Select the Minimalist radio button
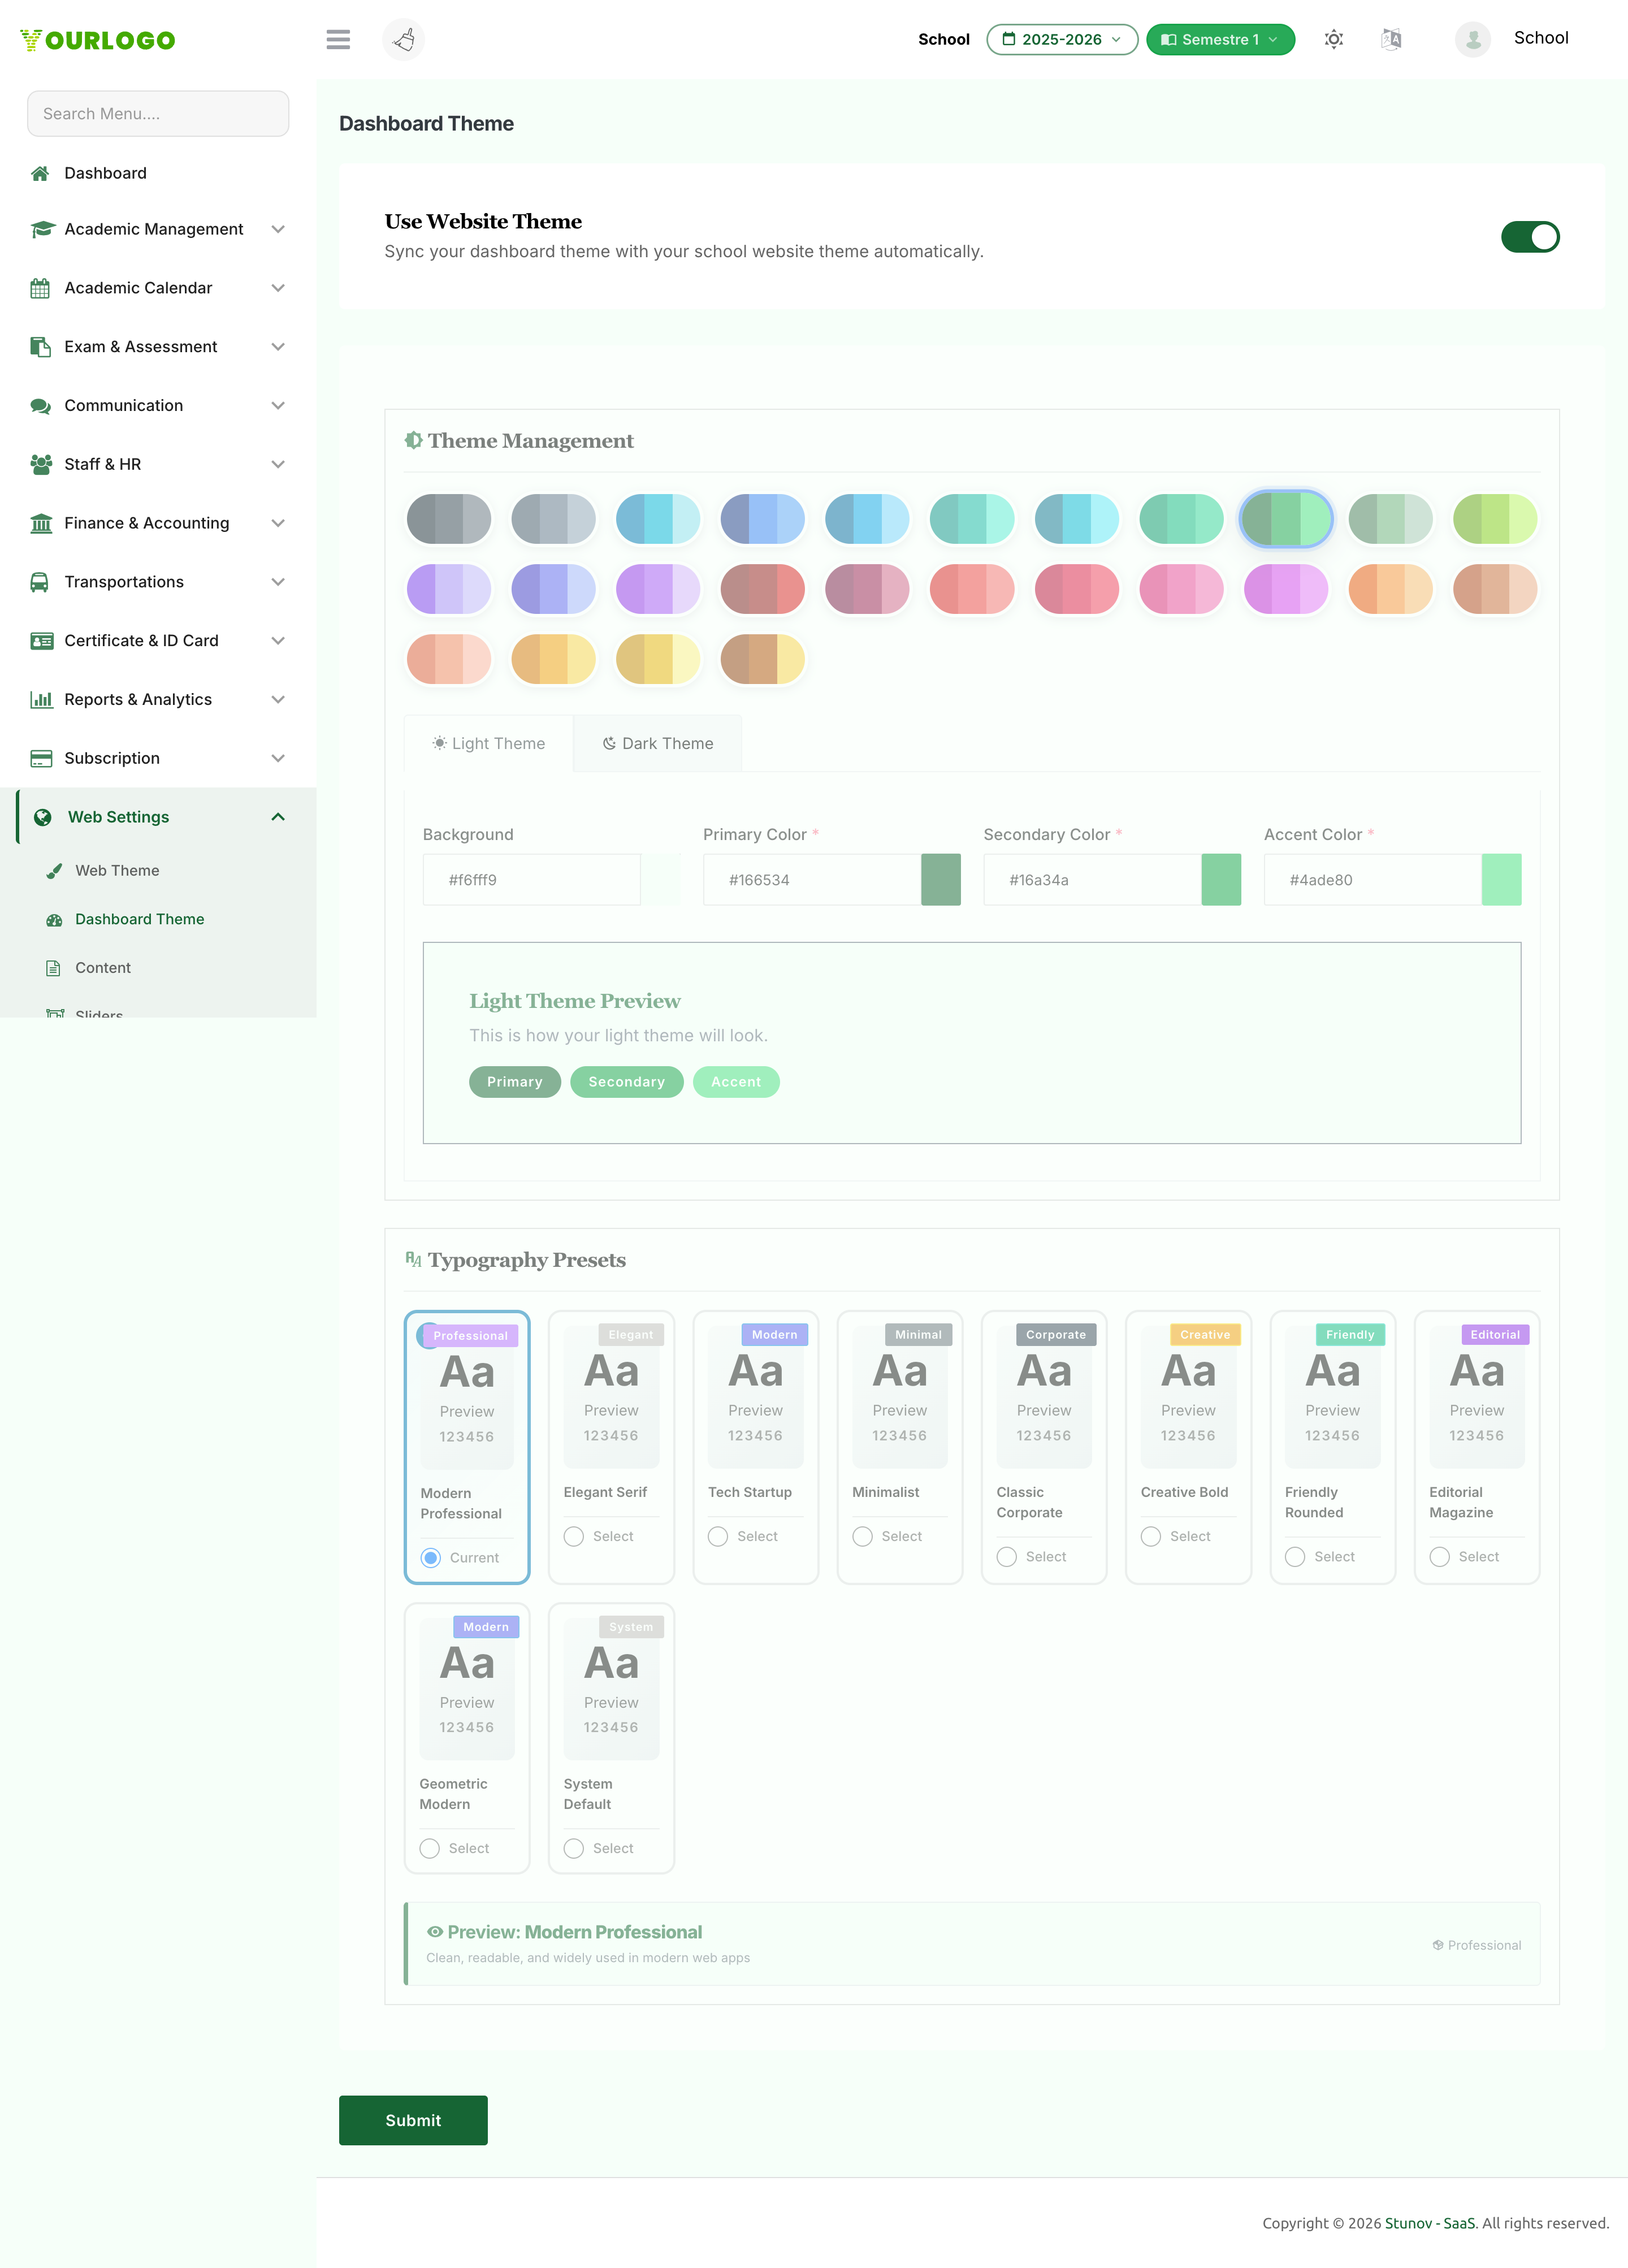Viewport: 1628px width, 2268px height. click(862, 1536)
